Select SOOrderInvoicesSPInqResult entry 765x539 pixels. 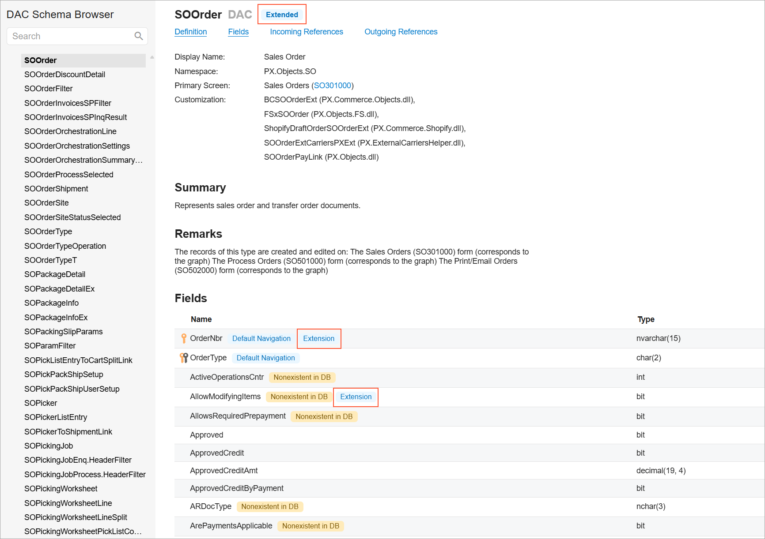(76, 117)
